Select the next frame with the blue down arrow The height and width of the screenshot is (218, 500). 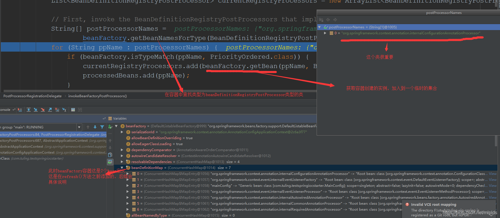click(95, 127)
